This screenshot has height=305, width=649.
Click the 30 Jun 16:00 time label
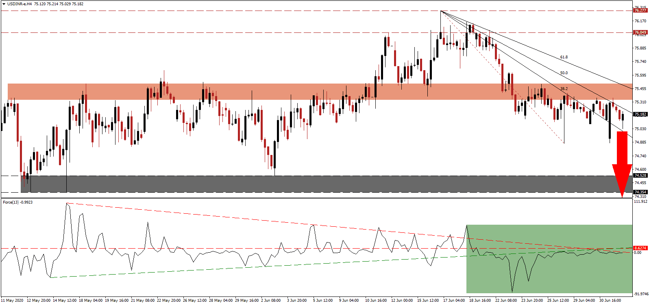(609, 301)
